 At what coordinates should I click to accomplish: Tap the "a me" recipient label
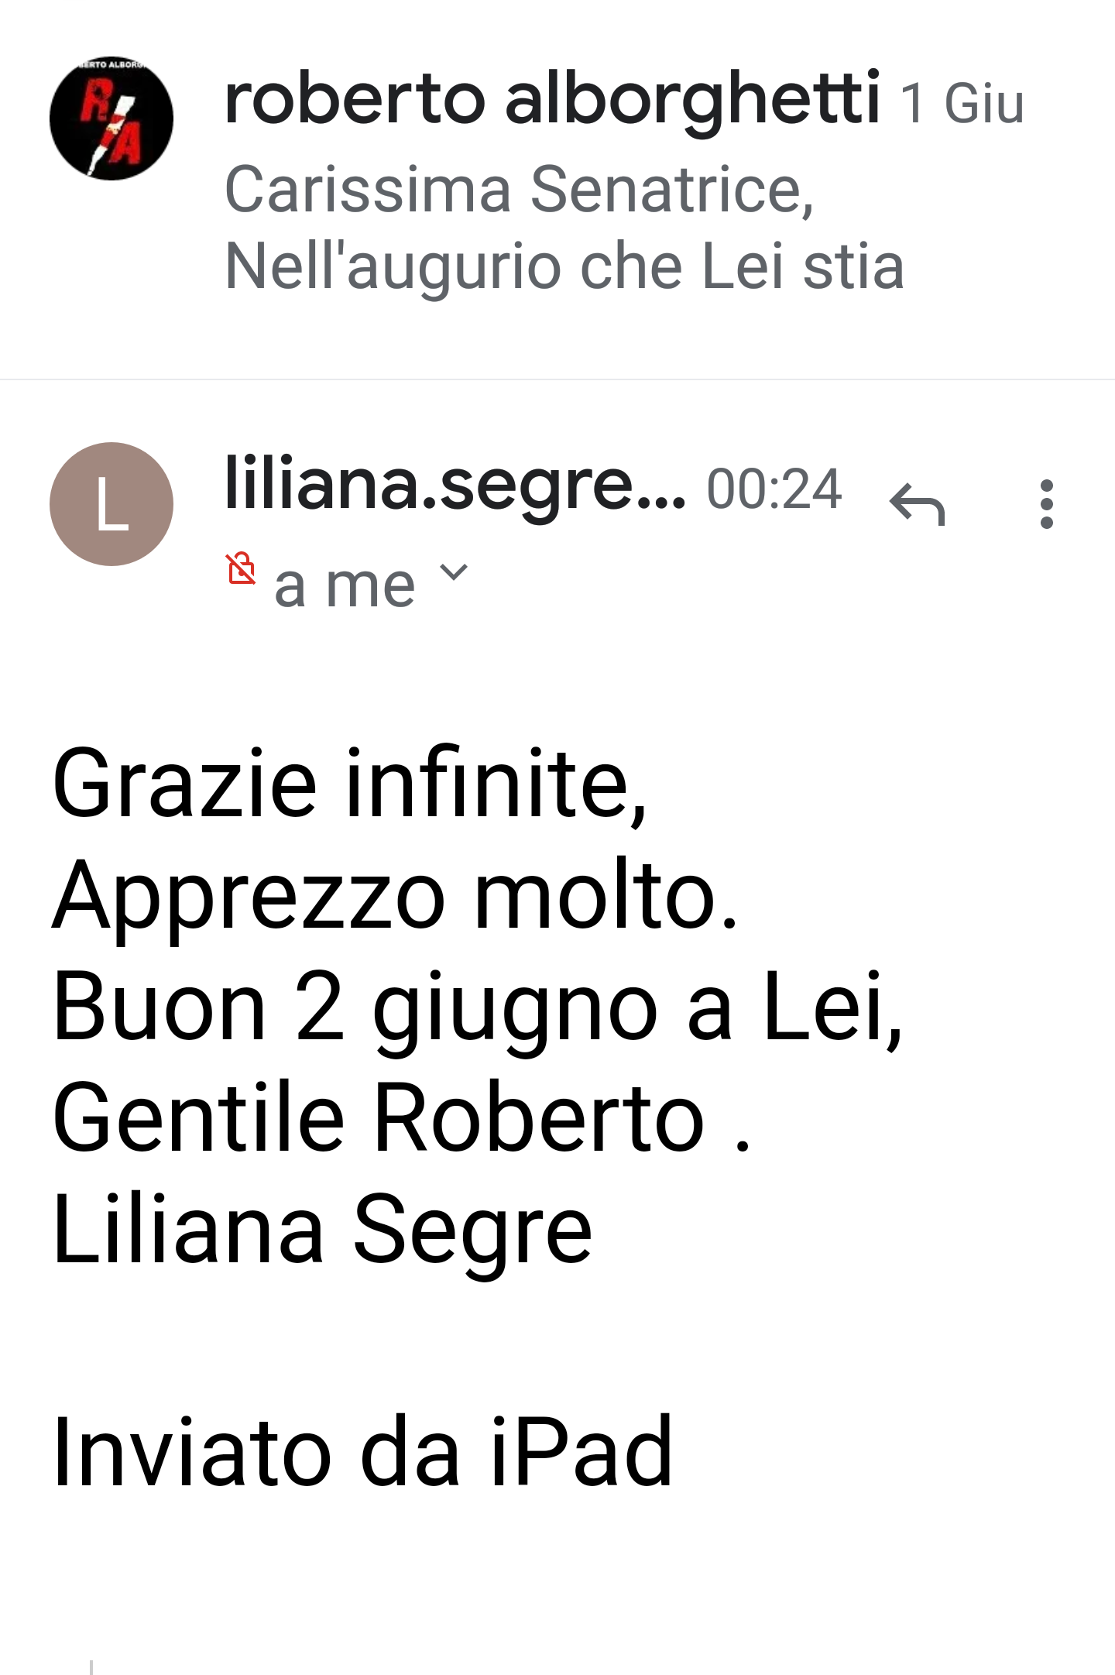coord(345,585)
